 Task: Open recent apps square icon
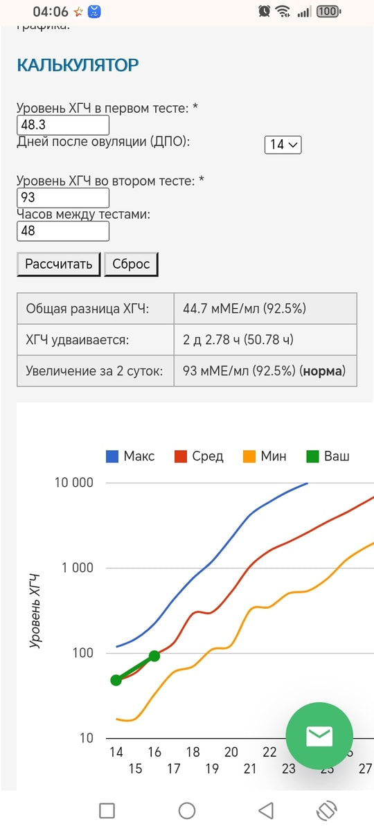pyautogui.click(x=107, y=810)
